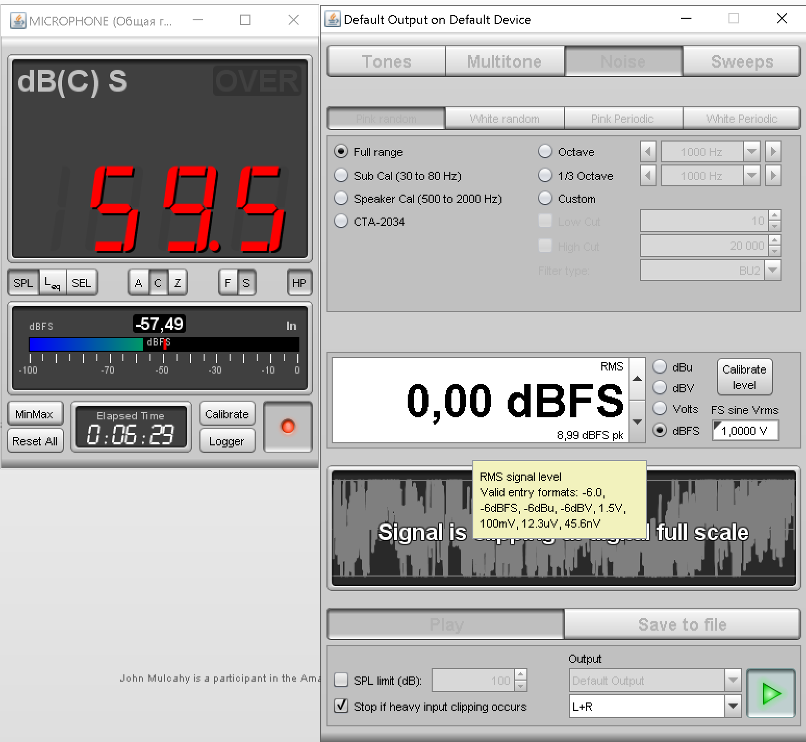The height and width of the screenshot is (742, 806).
Task: Decrease RMS level with down arrow
Action: click(x=637, y=421)
